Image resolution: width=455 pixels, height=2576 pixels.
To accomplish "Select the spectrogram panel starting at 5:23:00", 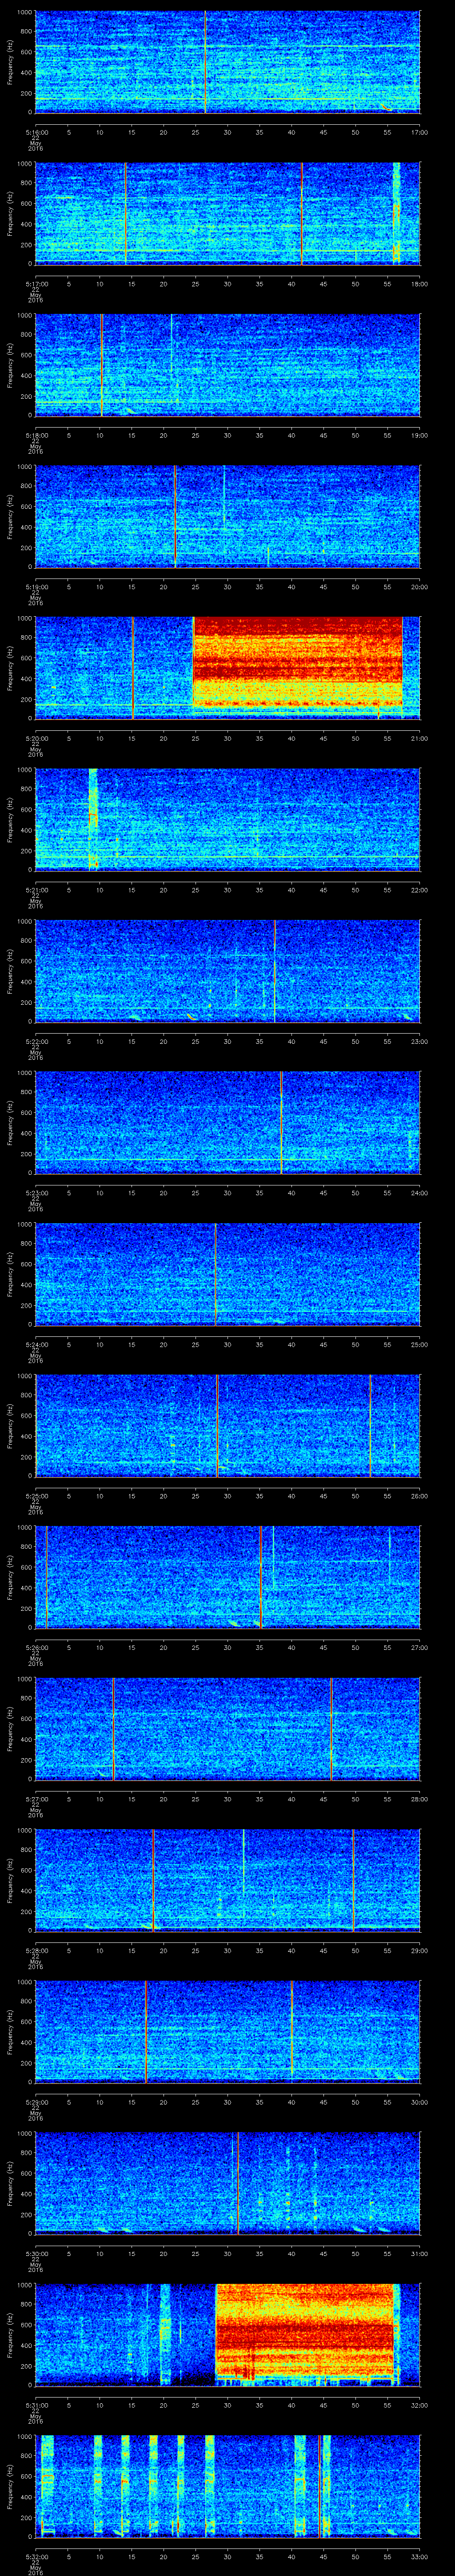I will click(228, 1122).
